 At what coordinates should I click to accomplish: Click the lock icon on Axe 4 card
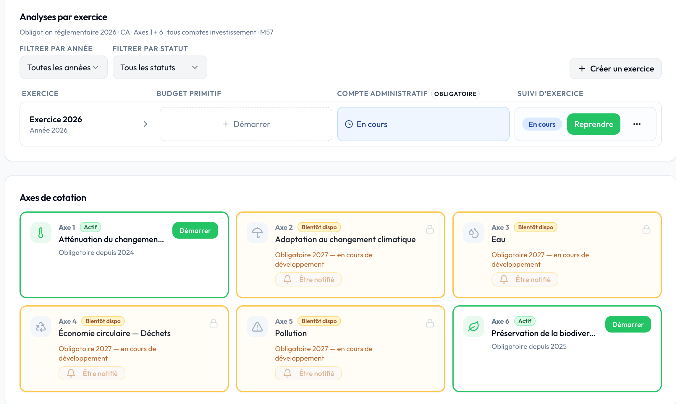tap(214, 323)
